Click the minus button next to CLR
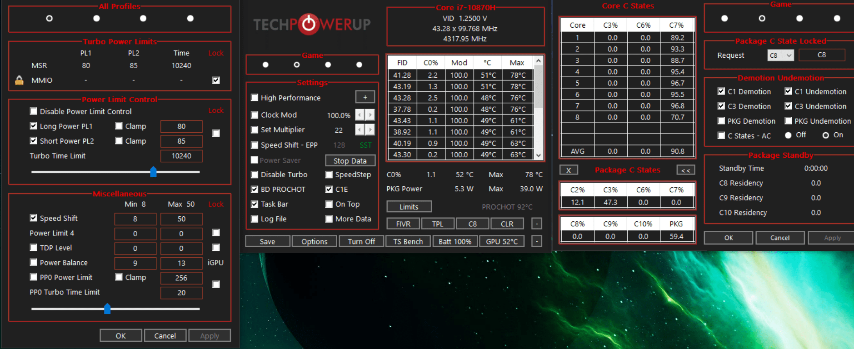The width and height of the screenshot is (854, 349). [x=537, y=224]
